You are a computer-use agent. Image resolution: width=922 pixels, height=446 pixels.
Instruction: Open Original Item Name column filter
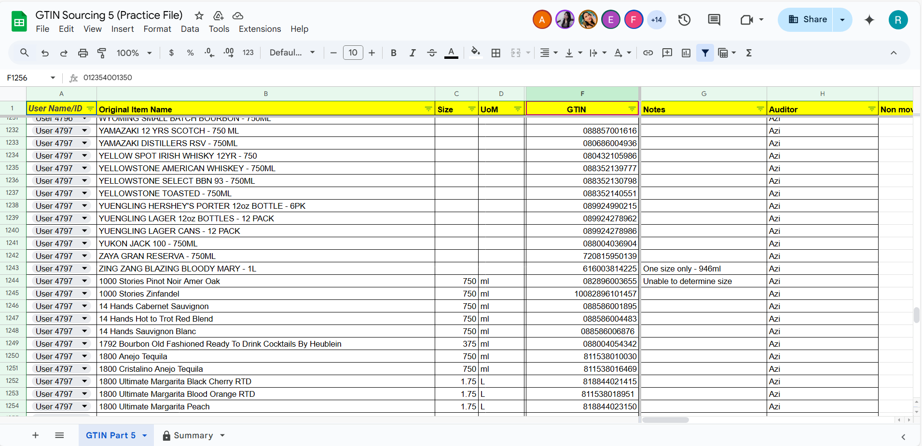[428, 109]
